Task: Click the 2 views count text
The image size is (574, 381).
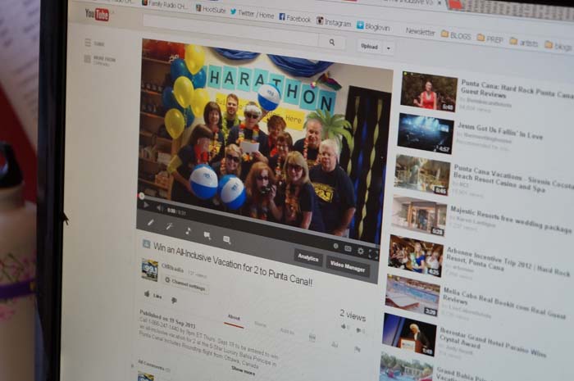Action: [x=353, y=315]
